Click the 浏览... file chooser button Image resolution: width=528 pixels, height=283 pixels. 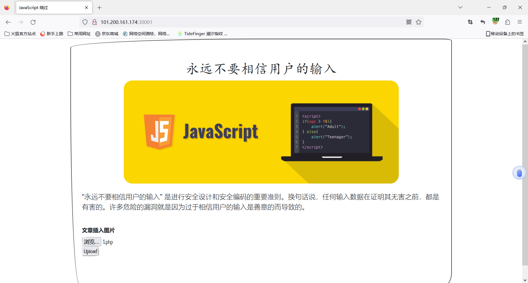point(92,242)
